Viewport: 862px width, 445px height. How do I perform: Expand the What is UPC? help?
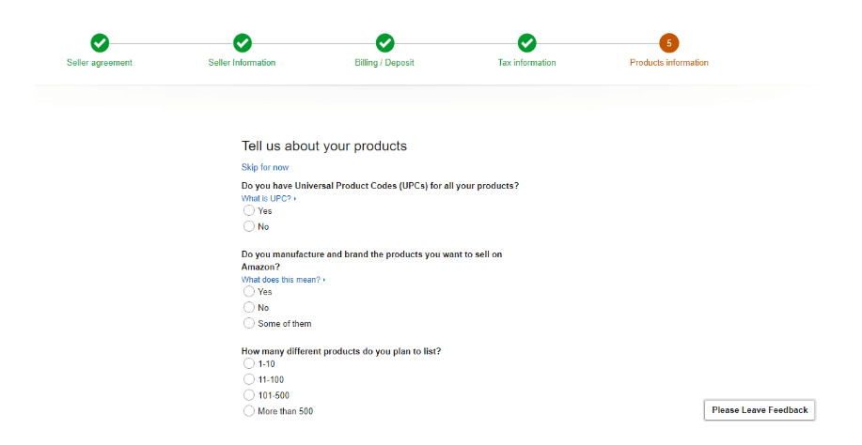click(x=268, y=199)
